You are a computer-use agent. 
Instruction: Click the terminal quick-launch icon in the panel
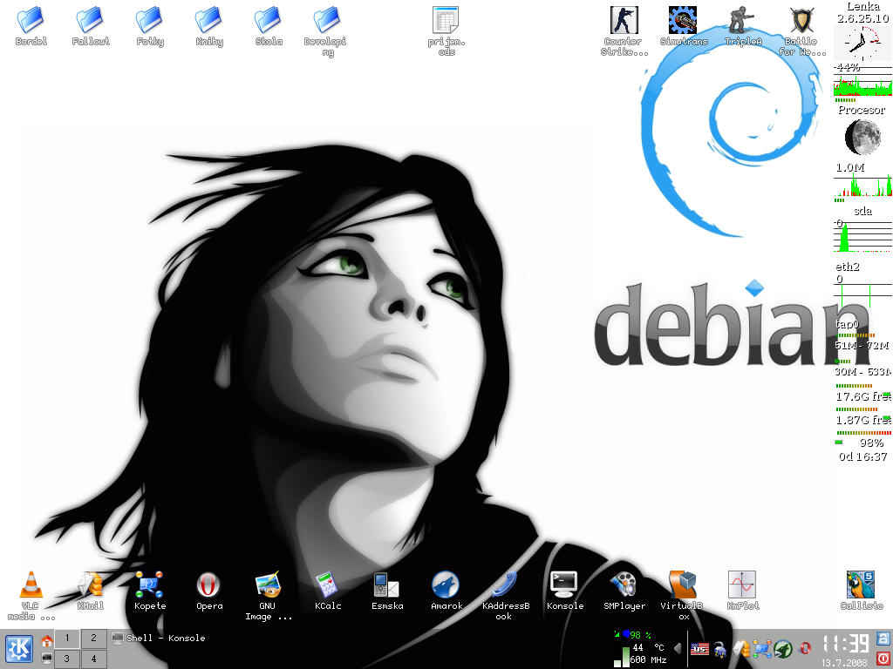[x=47, y=659]
